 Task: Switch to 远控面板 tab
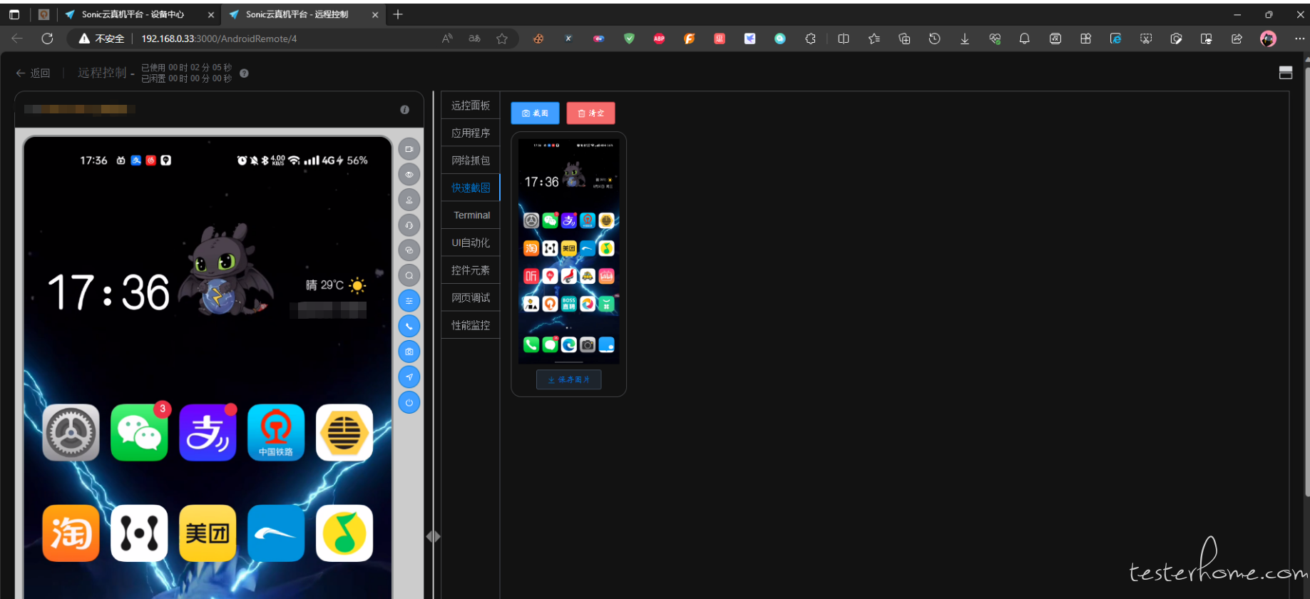coord(471,106)
